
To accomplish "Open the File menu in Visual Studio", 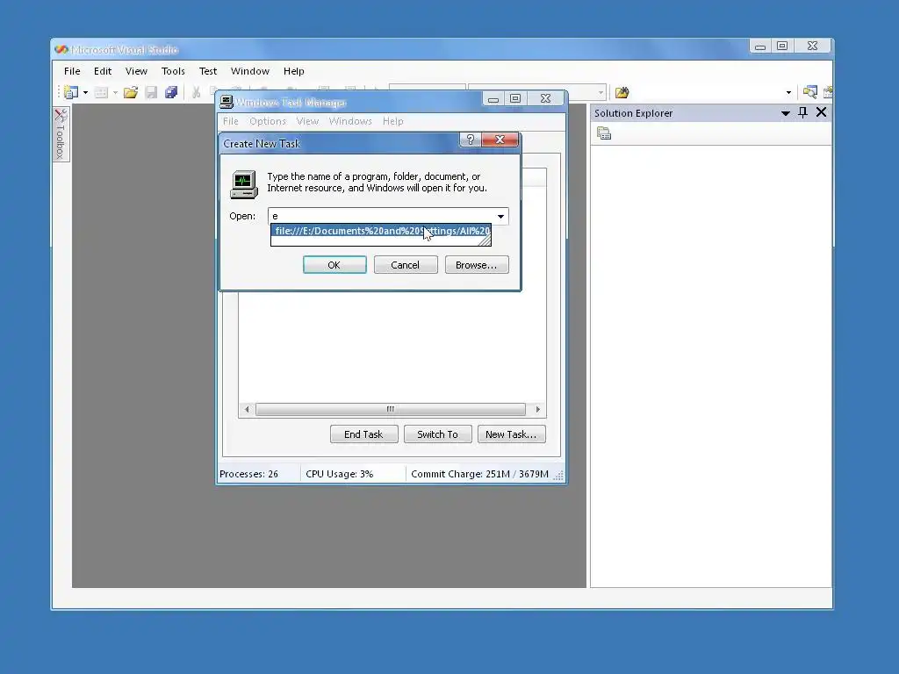I will (x=72, y=71).
